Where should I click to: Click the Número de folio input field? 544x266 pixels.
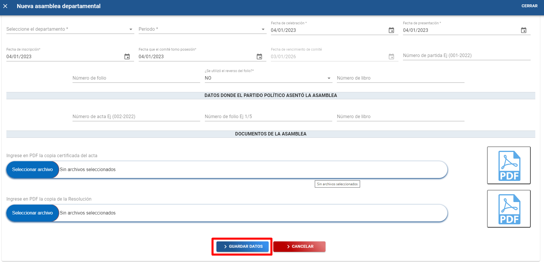pos(136,78)
